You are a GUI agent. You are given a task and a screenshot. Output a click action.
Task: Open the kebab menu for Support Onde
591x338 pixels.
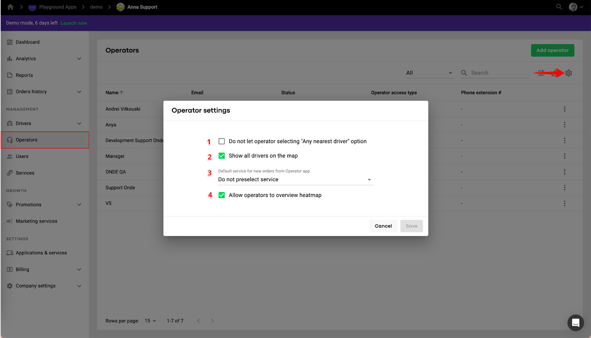click(x=564, y=188)
